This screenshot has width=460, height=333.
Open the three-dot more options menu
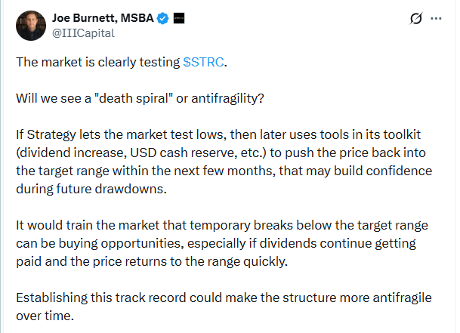coord(436,18)
